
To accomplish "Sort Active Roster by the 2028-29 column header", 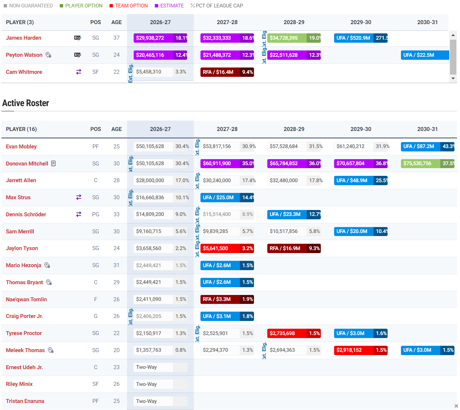I will coord(294,129).
